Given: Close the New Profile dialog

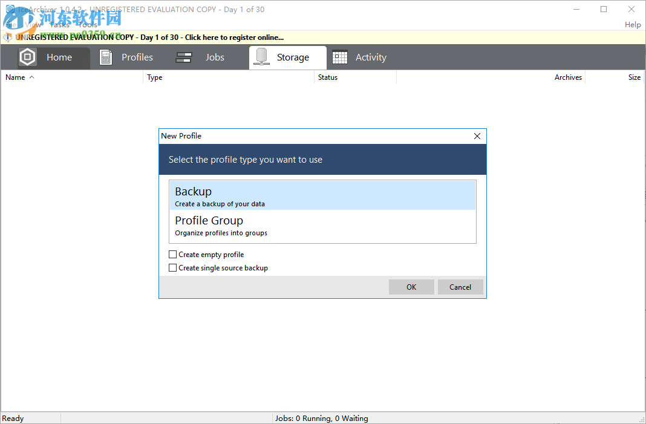Looking at the screenshot, I should [477, 136].
